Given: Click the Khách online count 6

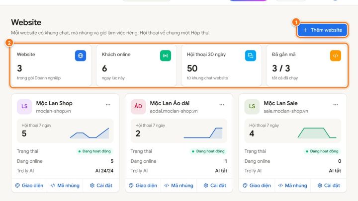Looking at the screenshot, I should pyautogui.click(x=104, y=68).
